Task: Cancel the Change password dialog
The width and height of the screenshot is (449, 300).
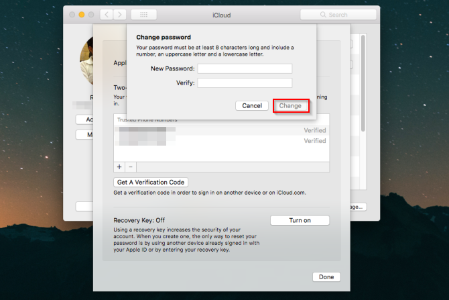Action: (x=252, y=105)
